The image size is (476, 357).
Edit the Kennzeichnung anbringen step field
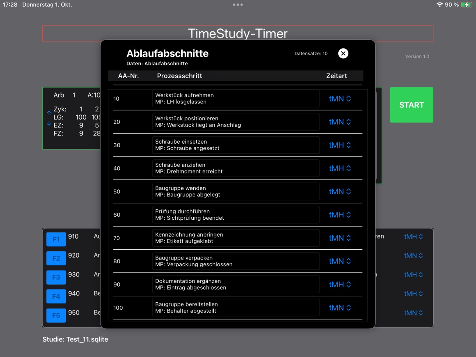[236, 238]
